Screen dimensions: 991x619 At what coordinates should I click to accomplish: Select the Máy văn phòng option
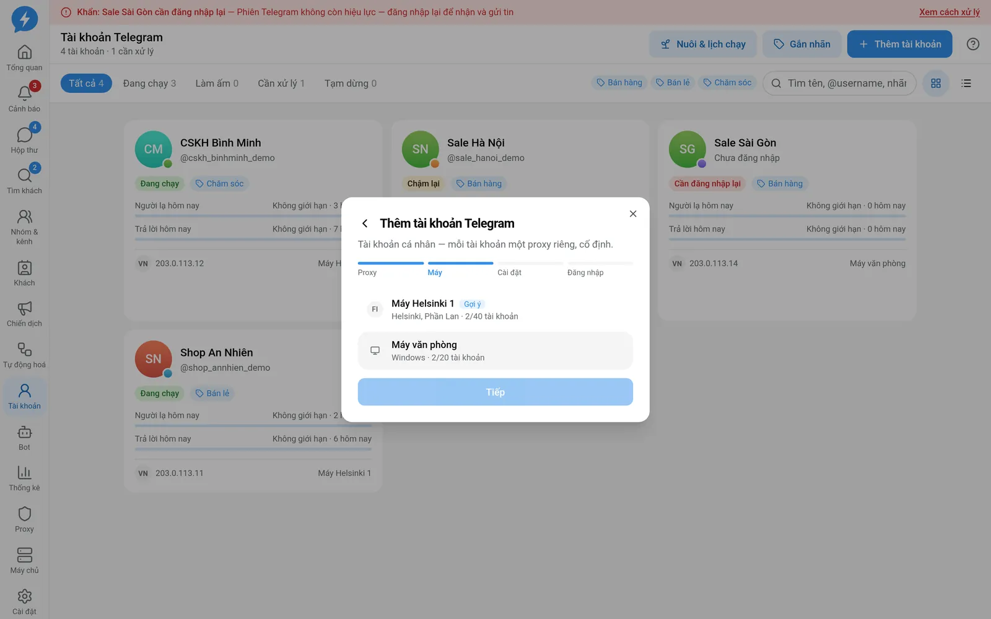(x=495, y=350)
